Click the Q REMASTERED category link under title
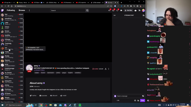This screenshot has height=107, width=191. (39, 70)
